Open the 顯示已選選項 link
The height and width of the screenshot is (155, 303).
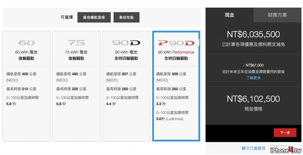[253, 148]
